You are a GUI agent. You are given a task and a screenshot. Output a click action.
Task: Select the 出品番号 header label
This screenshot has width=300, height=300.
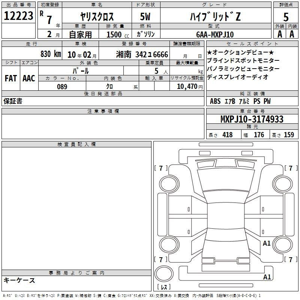[x=18, y=5]
